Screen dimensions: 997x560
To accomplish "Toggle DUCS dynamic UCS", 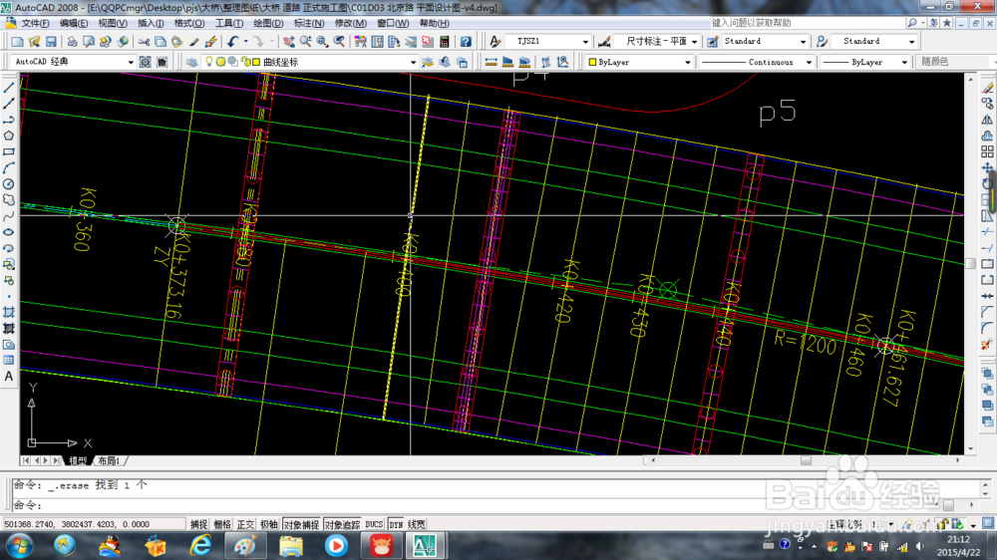I will coord(374,524).
